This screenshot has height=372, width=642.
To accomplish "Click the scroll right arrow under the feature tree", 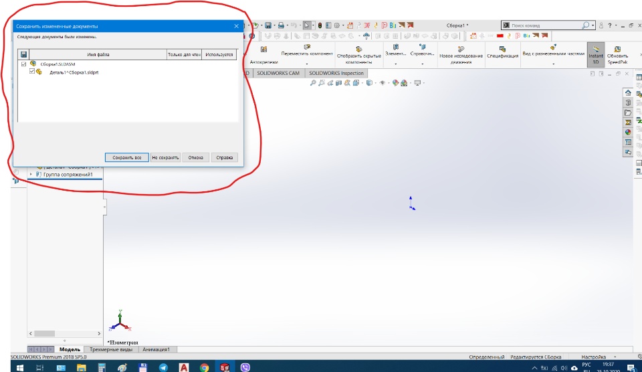I will (x=99, y=333).
